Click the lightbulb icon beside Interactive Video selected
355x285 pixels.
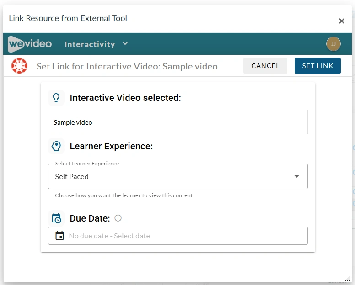tap(56, 98)
